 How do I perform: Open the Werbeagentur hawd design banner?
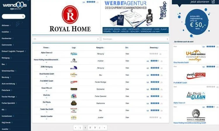[x=135, y=17]
